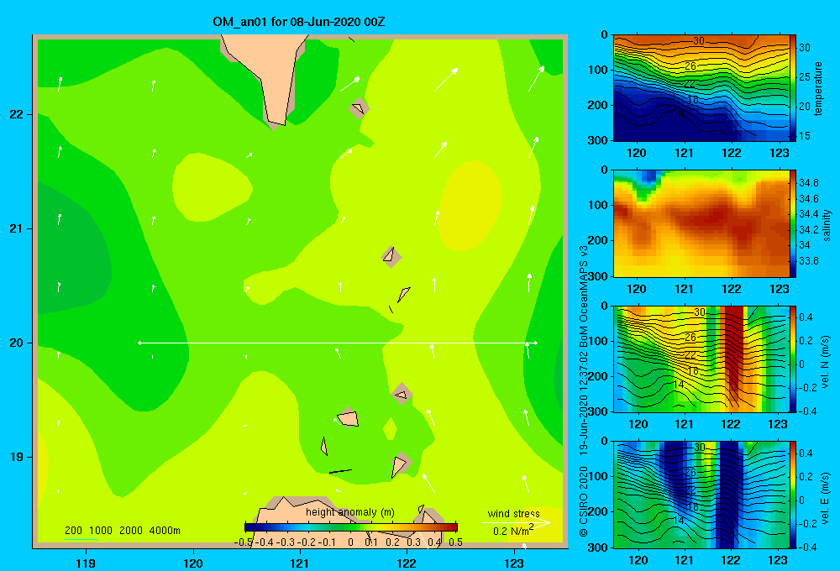
Task: Click the 'vel. E (m/s)' label
Action: point(826,498)
